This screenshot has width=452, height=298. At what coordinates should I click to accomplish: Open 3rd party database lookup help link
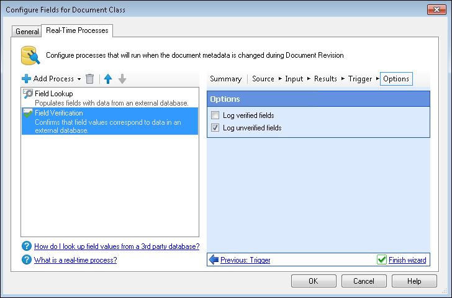tap(117, 246)
